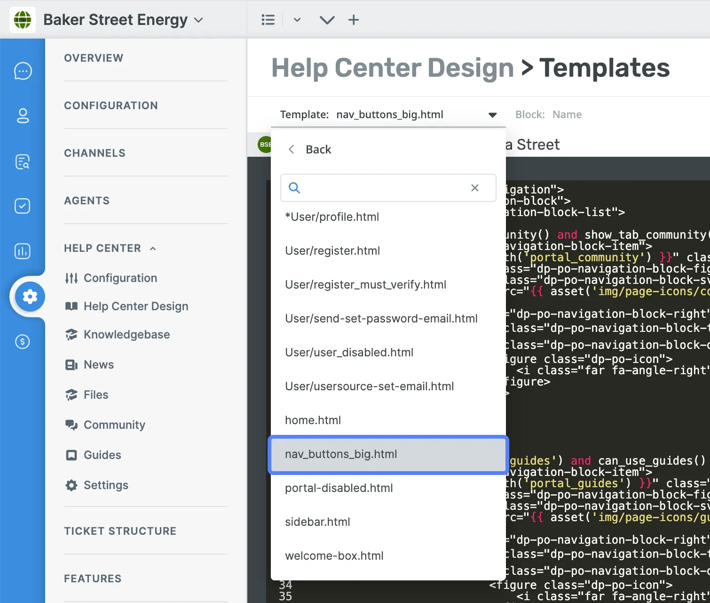Viewport: 710px width, 603px height.
Task: Go Back in the template dropdown
Action: click(x=310, y=150)
